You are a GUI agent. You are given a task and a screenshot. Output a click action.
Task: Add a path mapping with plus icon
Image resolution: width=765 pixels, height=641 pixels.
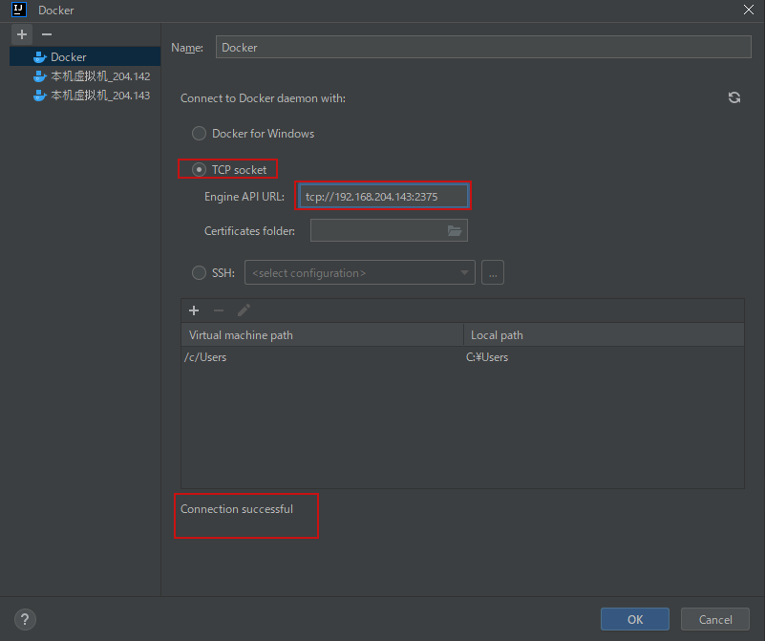click(194, 310)
